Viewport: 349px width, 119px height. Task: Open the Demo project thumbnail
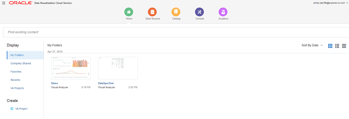(x=71, y=68)
